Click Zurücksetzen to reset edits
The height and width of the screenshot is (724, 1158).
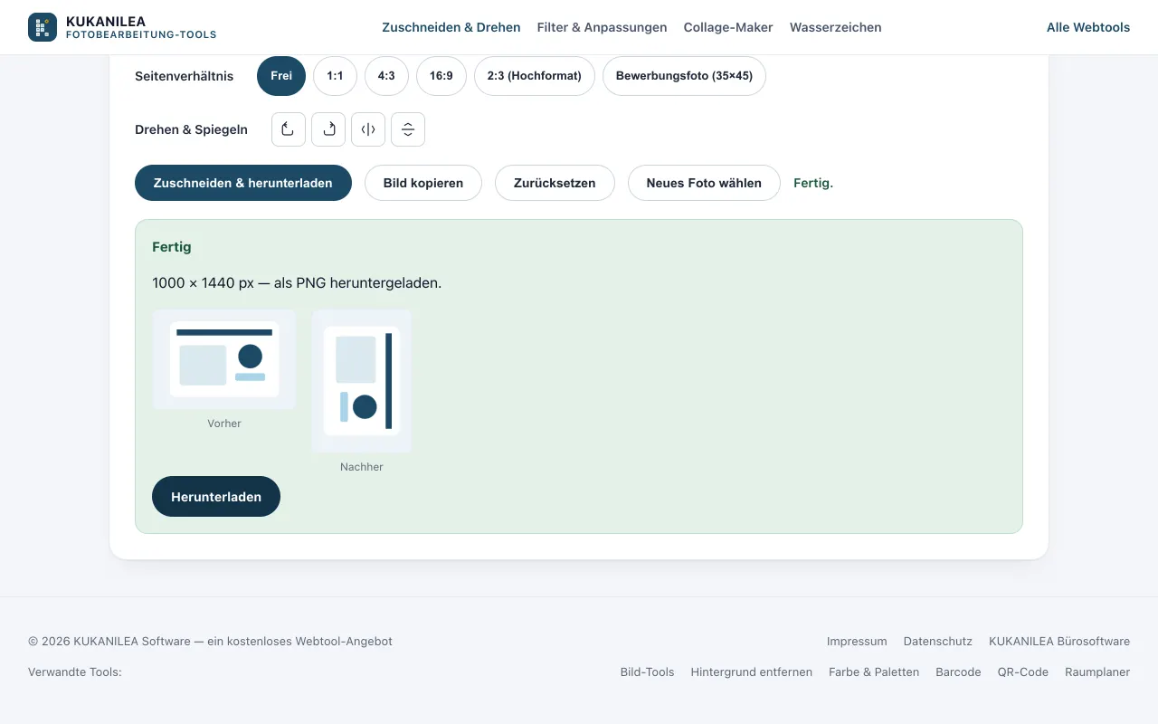point(555,183)
